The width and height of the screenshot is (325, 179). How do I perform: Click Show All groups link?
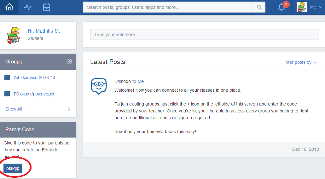(14, 109)
